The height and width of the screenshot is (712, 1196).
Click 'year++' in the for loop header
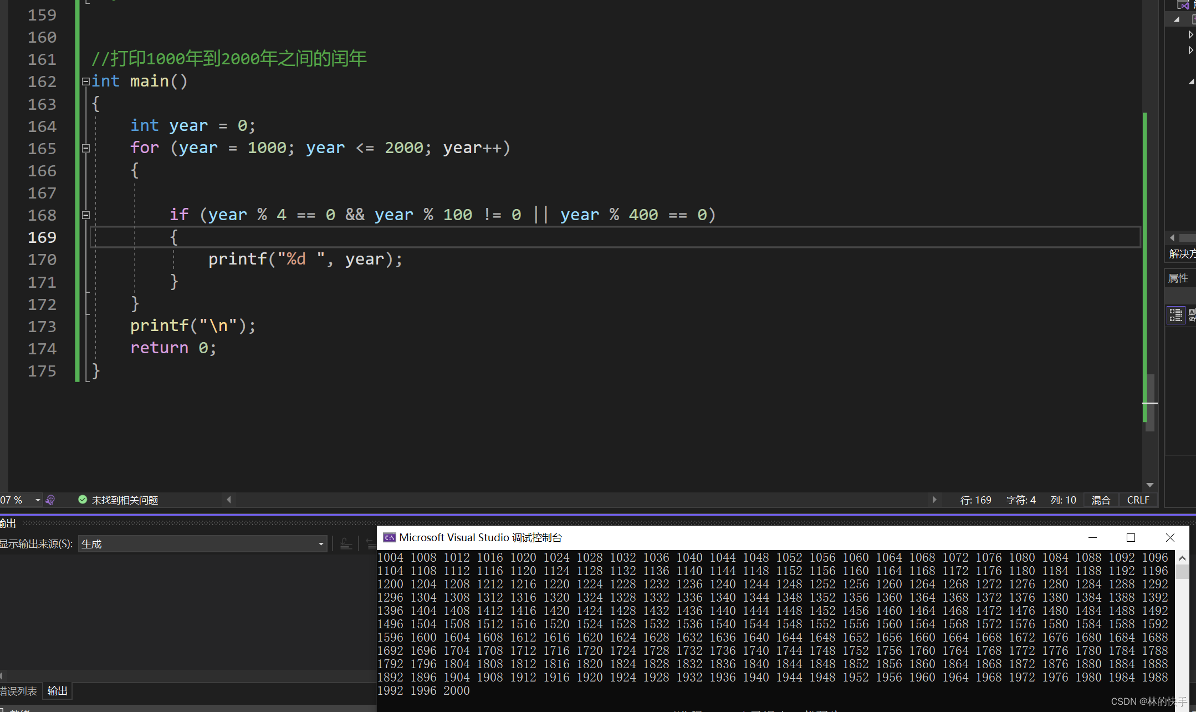472,148
